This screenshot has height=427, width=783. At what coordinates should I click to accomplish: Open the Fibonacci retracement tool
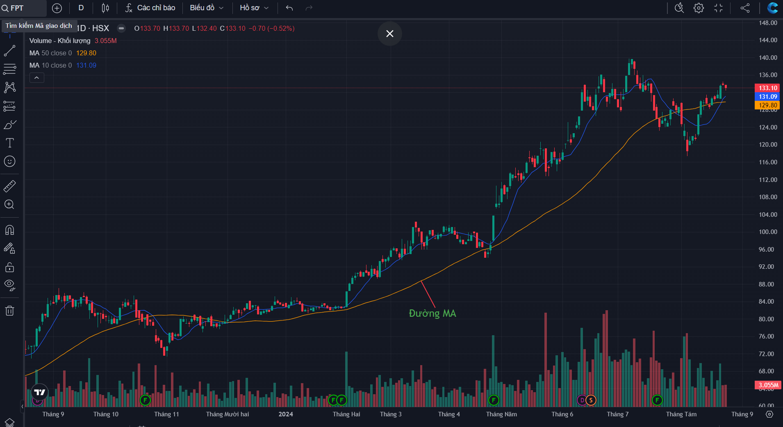click(x=9, y=69)
